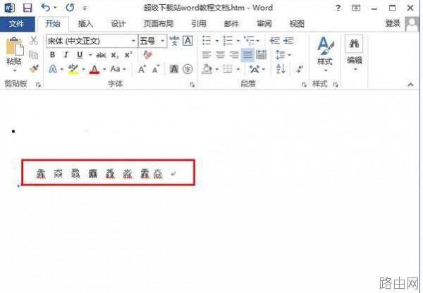Open the 编辑 (Editing) binoculars button
Image resolution: width=423 pixels, height=293 pixels.
click(x=354, y=54)
